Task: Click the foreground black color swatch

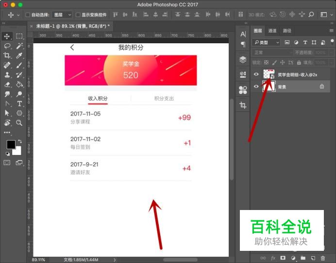Action: click(x=11, y=144)
